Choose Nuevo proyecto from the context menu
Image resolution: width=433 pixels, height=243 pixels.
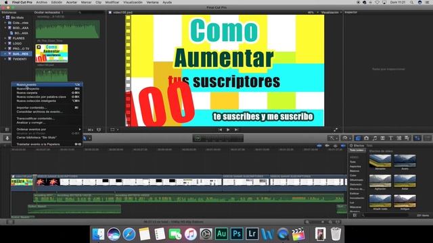click(47, 88)
